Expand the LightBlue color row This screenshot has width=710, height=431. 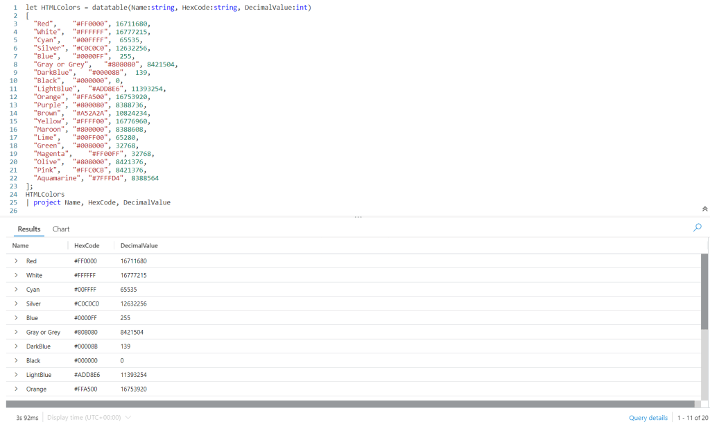(x=16, y=374)
